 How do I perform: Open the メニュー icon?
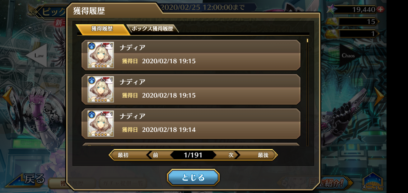click(372, 182)
